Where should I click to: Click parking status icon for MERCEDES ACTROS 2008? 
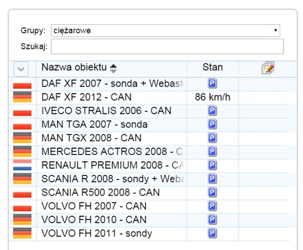212,152
